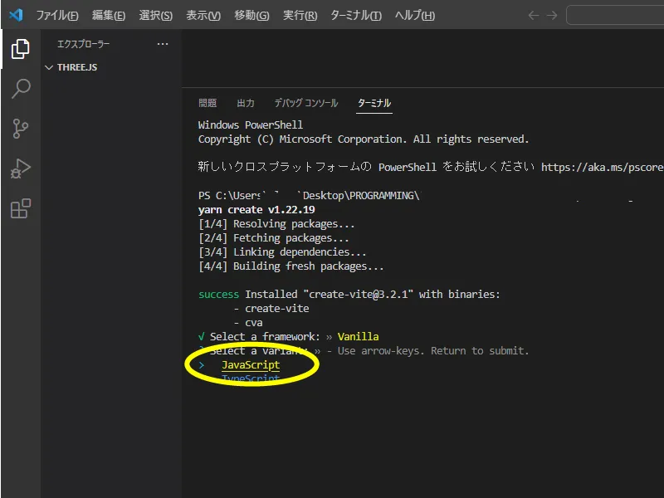
Task: Click the navigate forward arrow
Action: pyautogui.click(x=552, y=16)
